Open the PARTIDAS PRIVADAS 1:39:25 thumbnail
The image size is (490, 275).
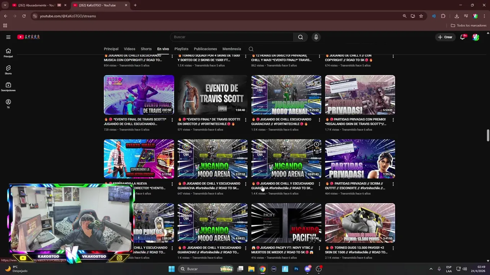click(360, 159)
